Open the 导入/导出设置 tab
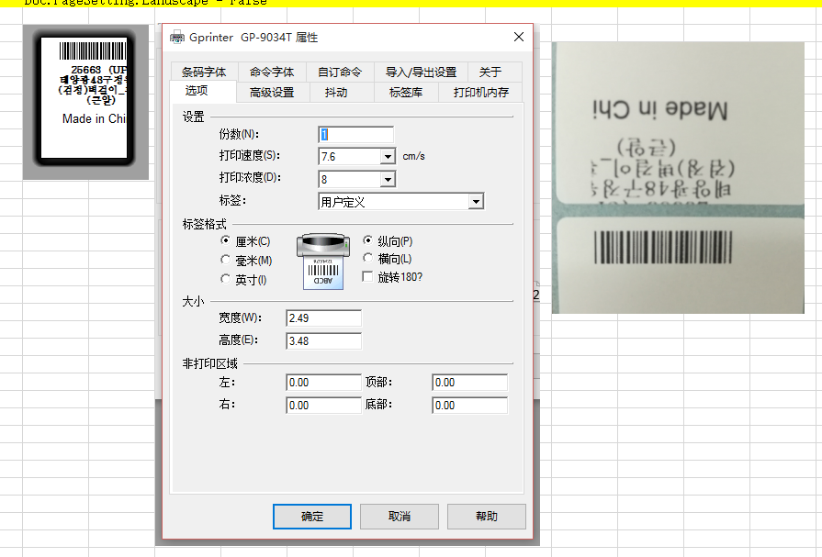822x557 pixels. pyautogui.click(x=421, y=72)
